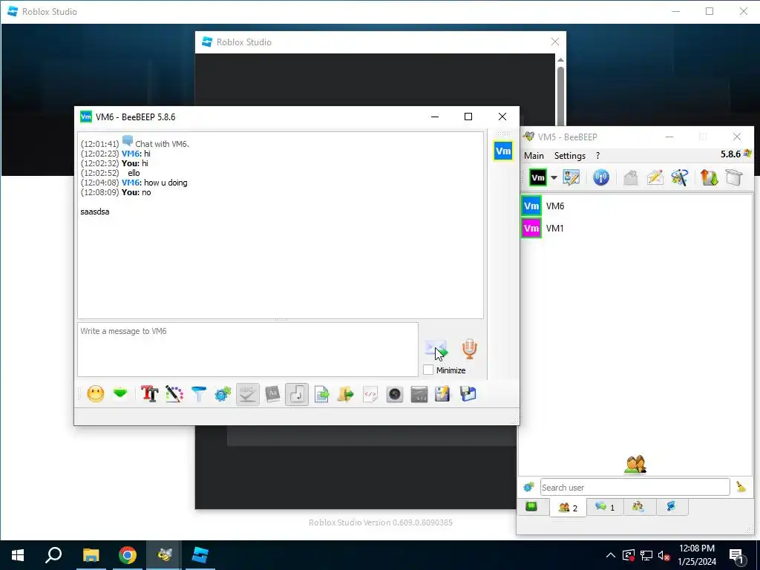The height and width of the screenshot is (570, 760).
Task: Click into the Write a message to VM6 field
Action: pos(248,349)
